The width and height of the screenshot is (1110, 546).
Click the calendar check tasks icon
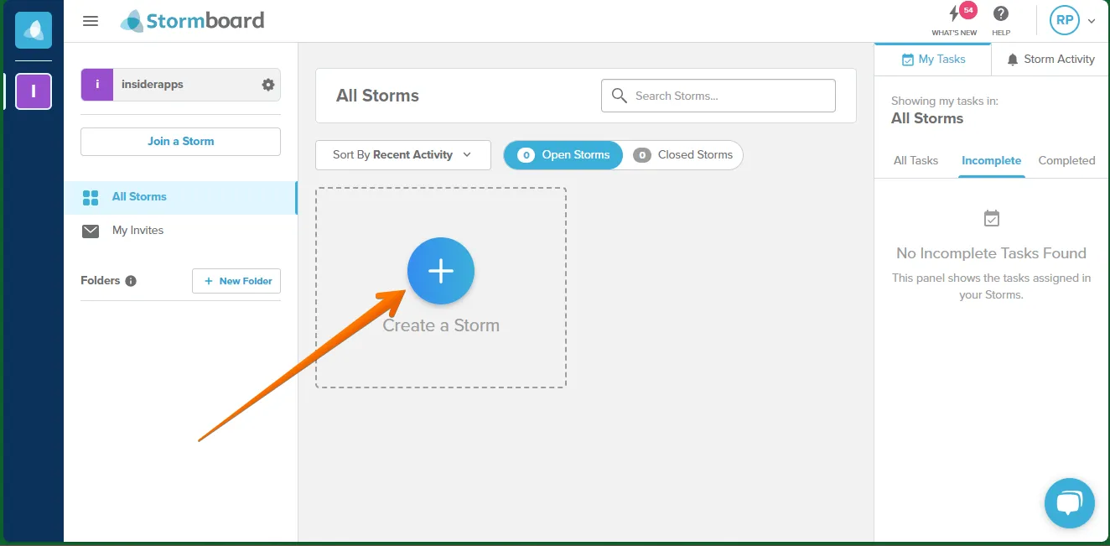click(x=992, y=218)
